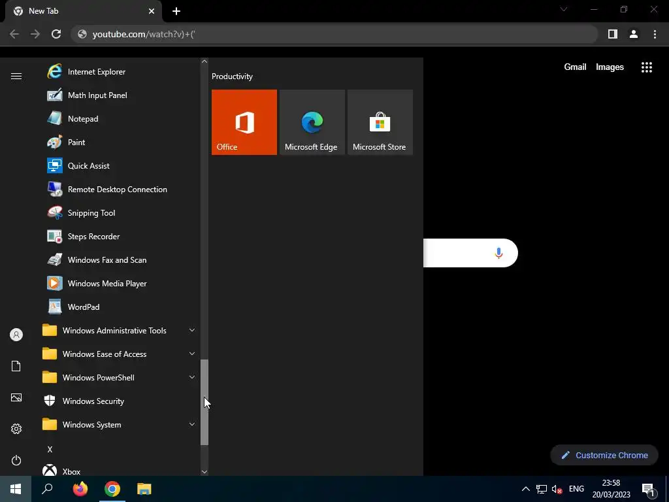Launch Windows Media Player
Viewport: 669px width, 502px height.
(120, 283)
